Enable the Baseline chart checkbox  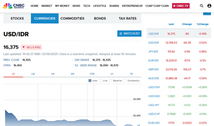pyautogui.click(x=111, y=81)
